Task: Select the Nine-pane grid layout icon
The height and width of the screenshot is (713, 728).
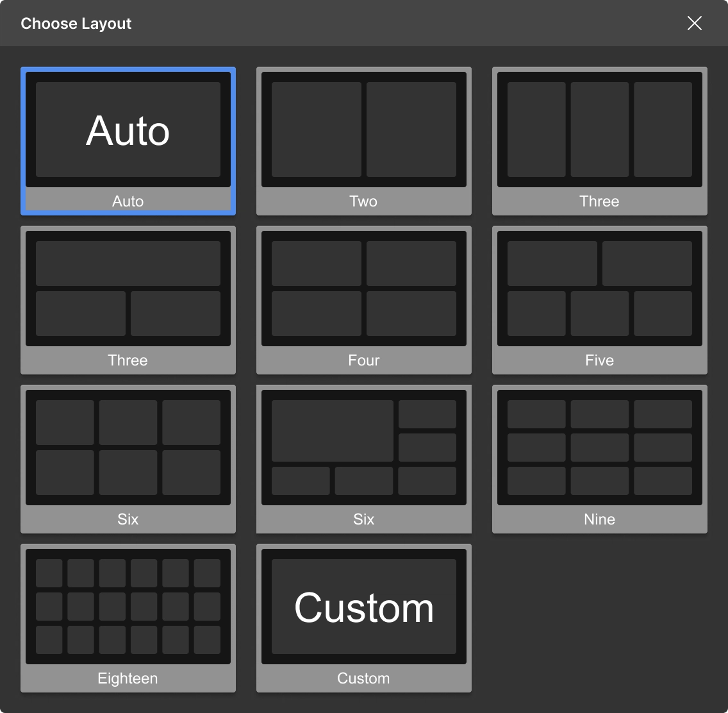Action: coord(599,448)
